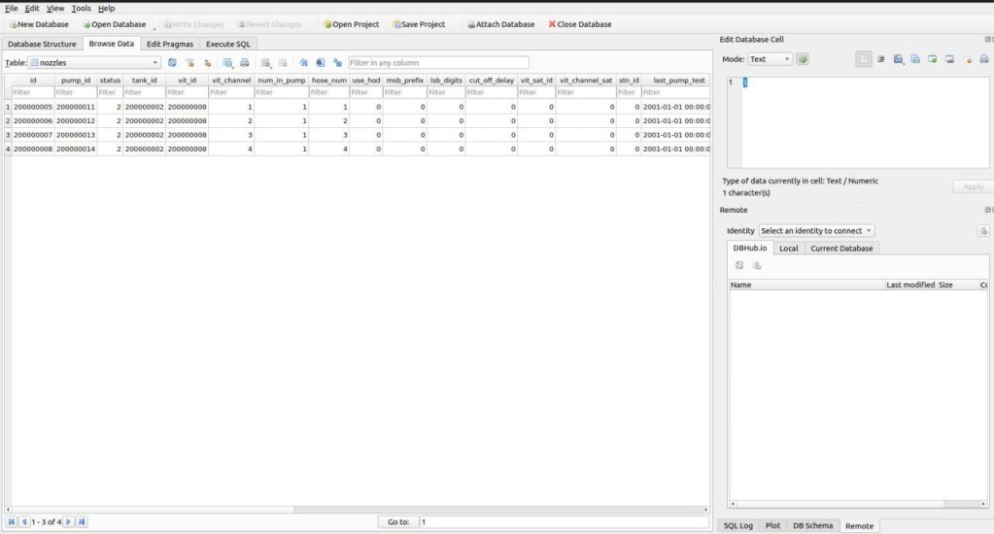This screenshot has width=994, height=534.
Task: Switch to the Execute SQL tab
Action: 228,44
